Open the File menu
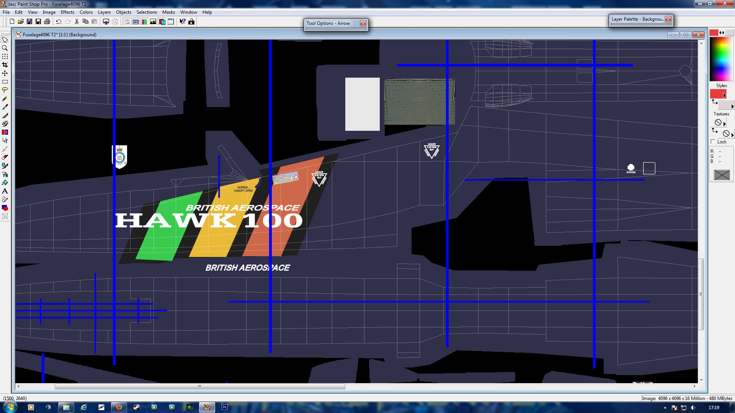Viewport: 735px width, 413px height. [6, 12]
